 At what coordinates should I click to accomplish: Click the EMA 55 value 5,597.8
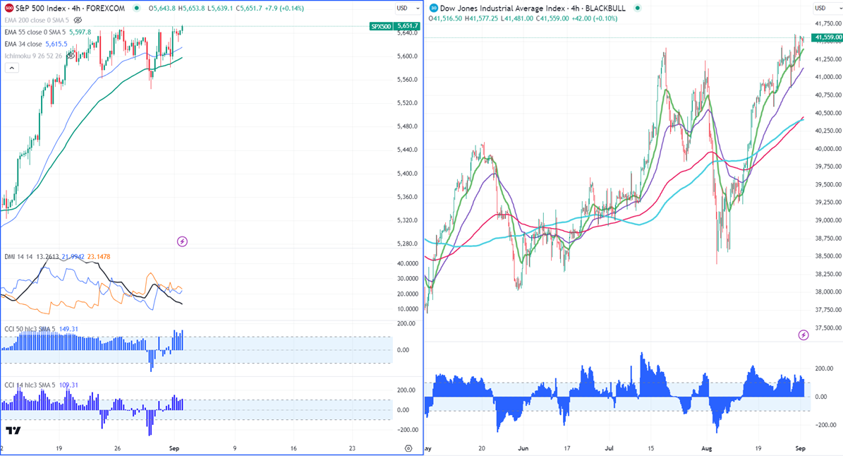80,32
